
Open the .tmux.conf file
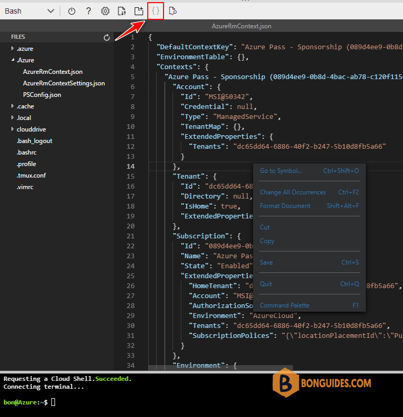point(31,175)
